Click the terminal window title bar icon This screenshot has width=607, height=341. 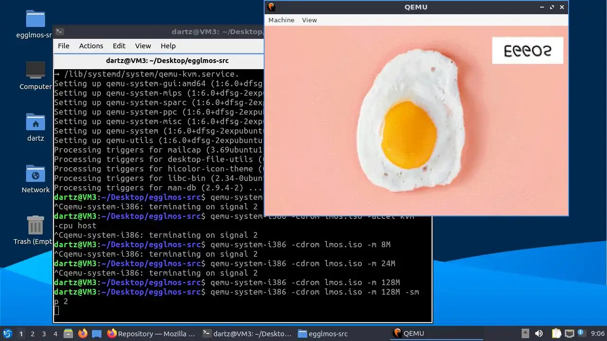pyautogui.click(x=60, y=32)
